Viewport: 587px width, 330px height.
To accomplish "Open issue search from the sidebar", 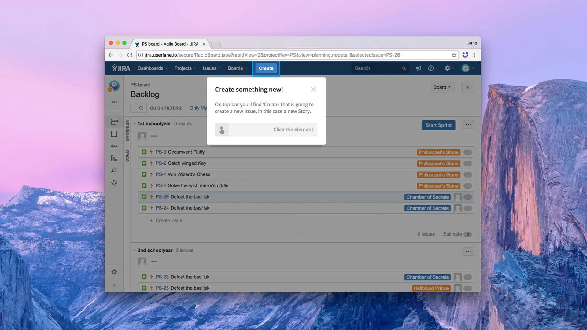I will point(114,170).
